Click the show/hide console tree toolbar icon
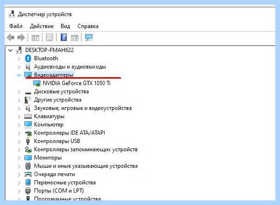This screenshot has width=280, height=205. point(35,38)
